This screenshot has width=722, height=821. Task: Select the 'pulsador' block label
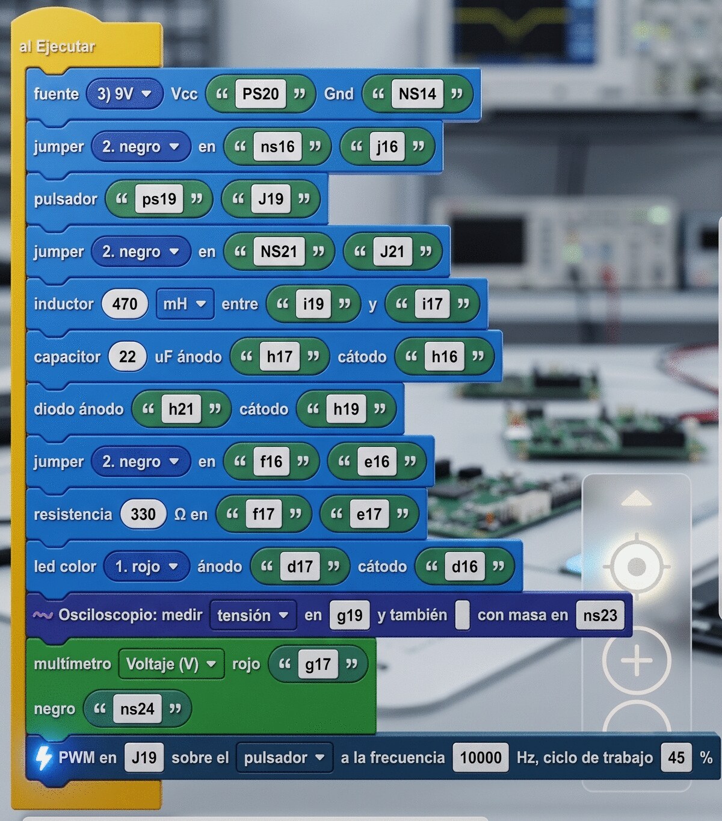[x=65, y=199]
